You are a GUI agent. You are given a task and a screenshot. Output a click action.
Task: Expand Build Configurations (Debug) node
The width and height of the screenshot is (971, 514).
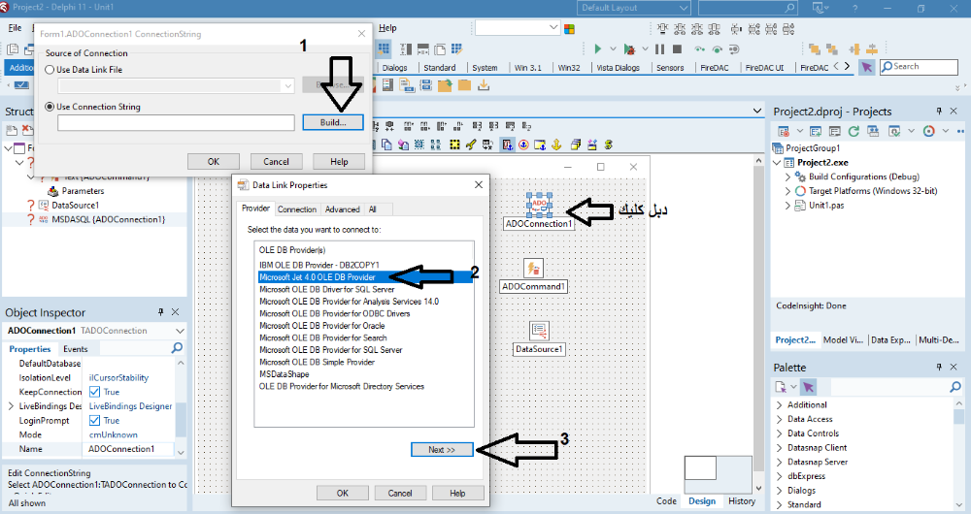tap(787, 177)
